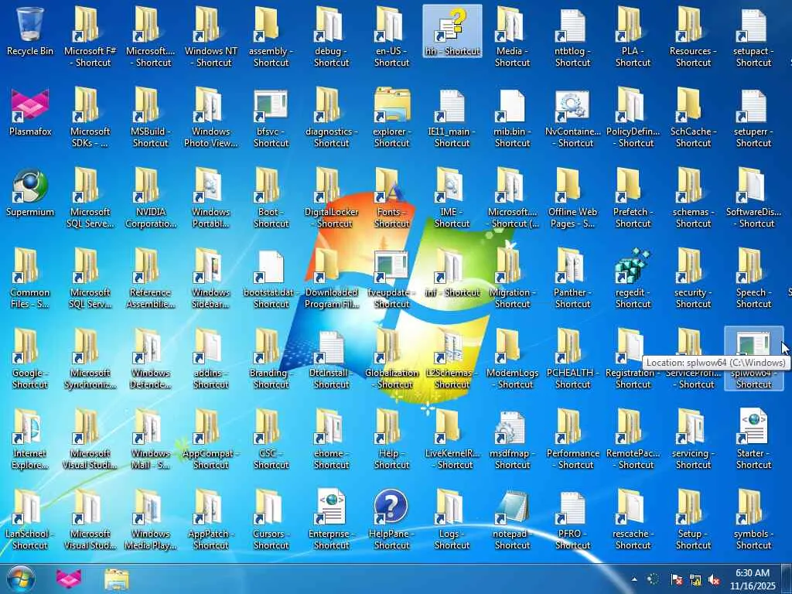Open the Action Center flag icon
This screenshot has height=594, width=792.
(x=676, y=579)
